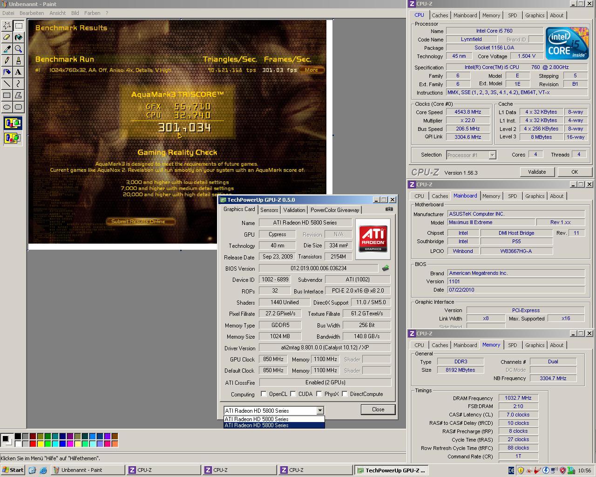The height and width of the screenshot is (477, 596).
Task: Choose the Pencil tool in Paint
Action: 7,61
